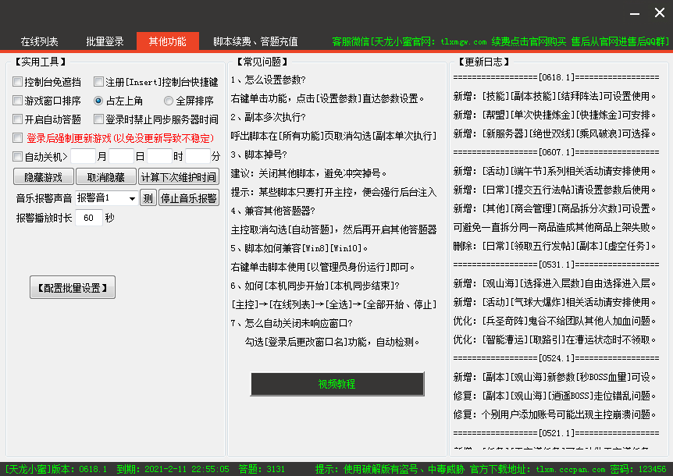Click the 兵圣奇阵 optimization changelog line
Image resolution: width=673 pixels, height=476 pixels.
point(555,321)
